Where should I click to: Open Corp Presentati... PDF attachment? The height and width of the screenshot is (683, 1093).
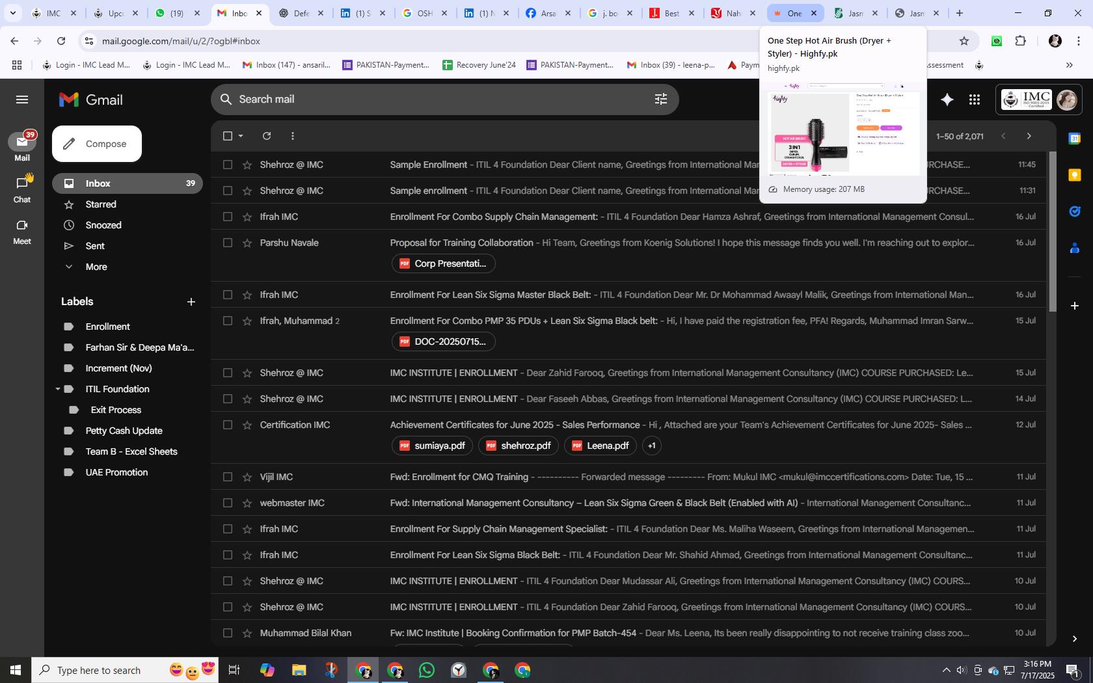(443, 263)
